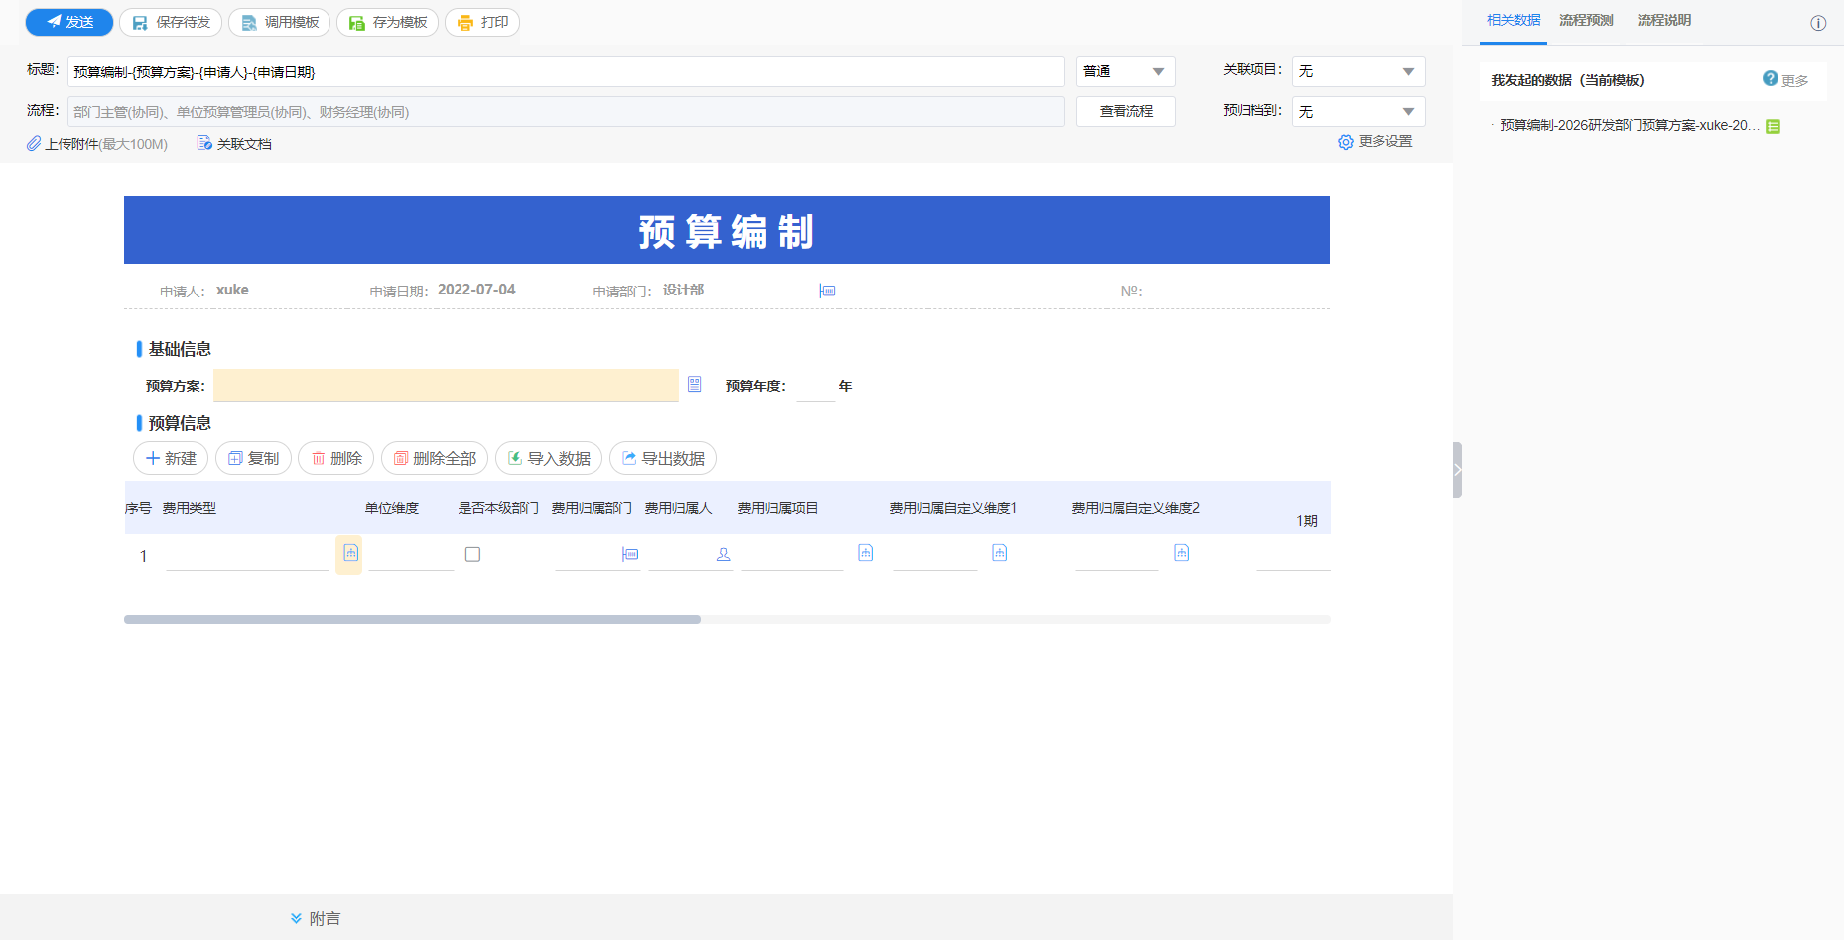Click 费用归属人 person icon in row 1
This screenshot has width=1844, height=940.
coord(724,554)
